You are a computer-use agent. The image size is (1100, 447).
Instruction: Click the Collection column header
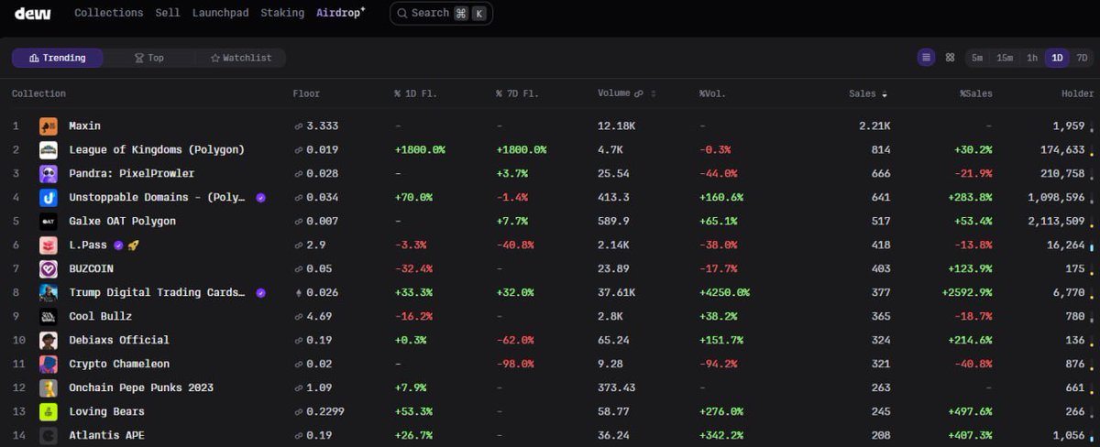click(x=38, y=93)
